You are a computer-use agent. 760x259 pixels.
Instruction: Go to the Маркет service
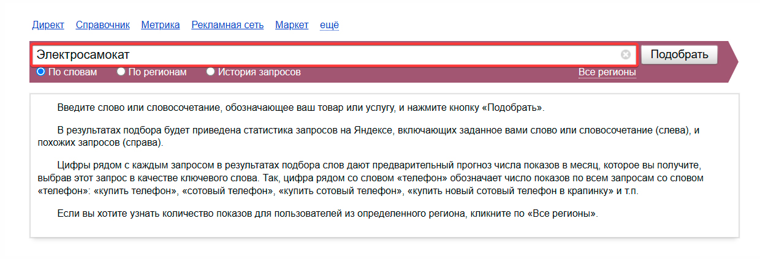[292, 25]
